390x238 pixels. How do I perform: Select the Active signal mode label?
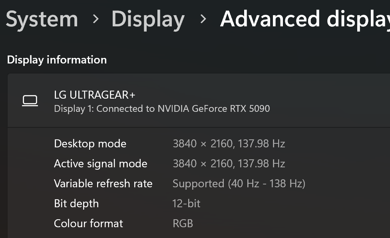pyautogui.click(x=100, y=164)
